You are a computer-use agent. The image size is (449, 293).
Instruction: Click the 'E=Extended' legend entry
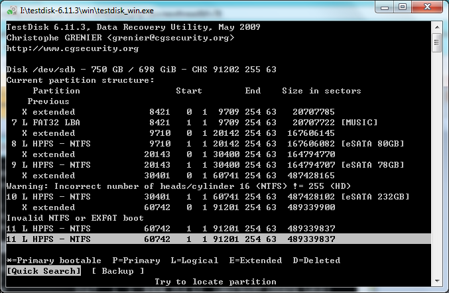[255, 261]
